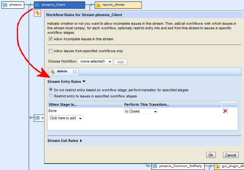Image resolution: width=244 pixels, height=170 pixels.
Task: Open the Choose Workflow dropdown
Action: pos(95,61)
